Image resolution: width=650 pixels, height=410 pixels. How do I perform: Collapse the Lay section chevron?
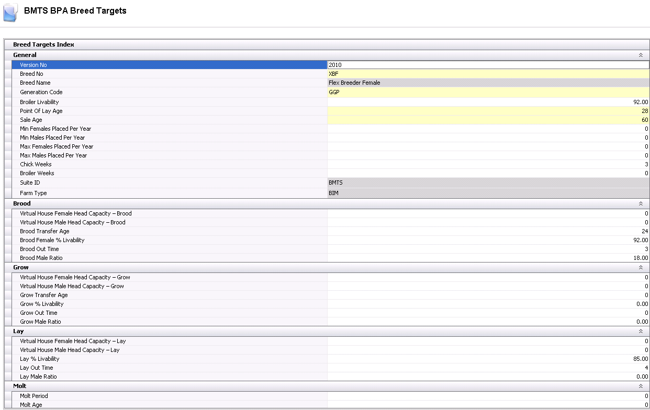tap(640, 331)
